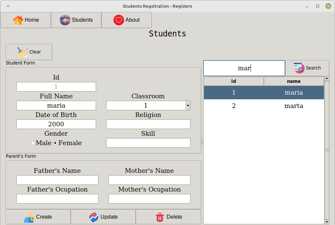Click the Home house icon
The width and height of the screenshot is (335, 225).
pyautogui.click(x=17, y=20)
